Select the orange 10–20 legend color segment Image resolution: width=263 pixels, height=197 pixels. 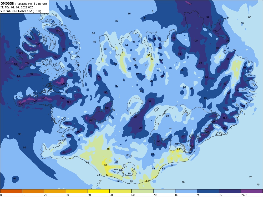click(x=33, y=191)
